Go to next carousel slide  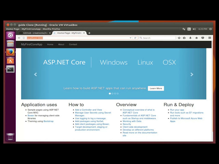coord(192,74)
